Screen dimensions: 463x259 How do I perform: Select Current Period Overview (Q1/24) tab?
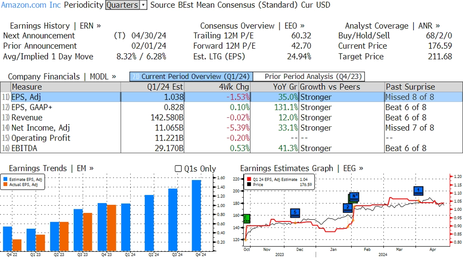[191, 77]
